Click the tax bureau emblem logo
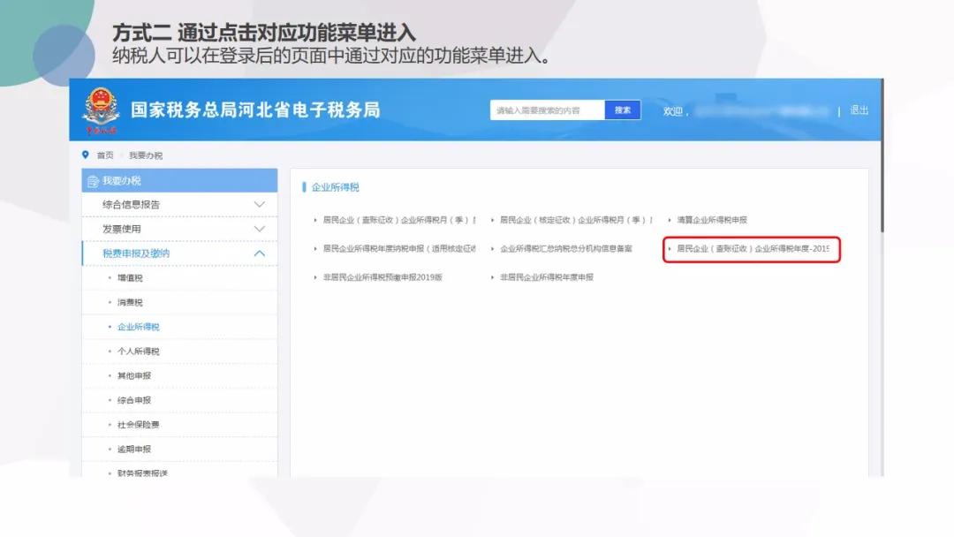The height and width of the screenshot is (537, 954). (x=100, y=109)
